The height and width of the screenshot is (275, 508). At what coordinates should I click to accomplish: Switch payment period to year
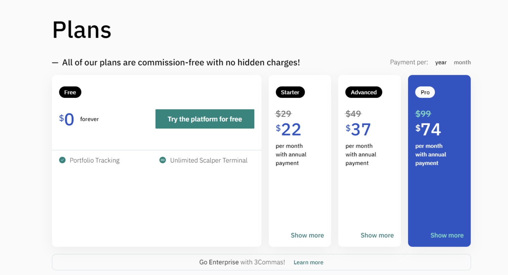pos(441,62)
